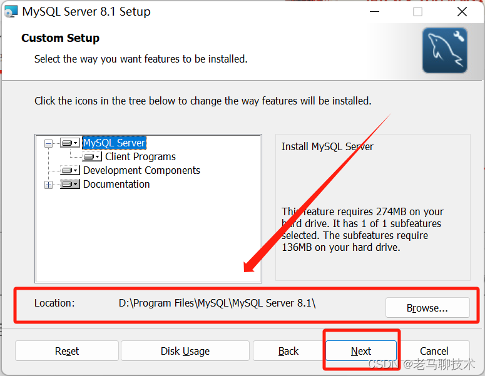
Task: Minimize the MySQL Server 8.1 Setup window
Action: tap(375, 12)
